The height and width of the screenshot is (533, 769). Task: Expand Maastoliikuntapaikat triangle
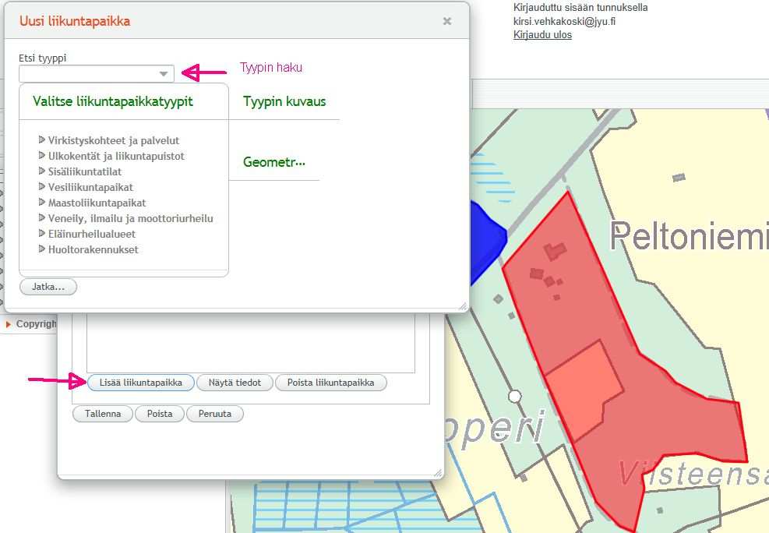click(42, 203)
